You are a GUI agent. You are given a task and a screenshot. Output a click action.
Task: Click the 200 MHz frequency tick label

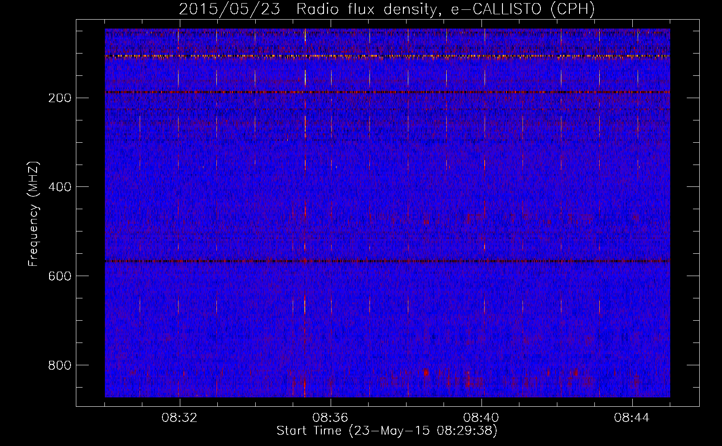point(59,98)
